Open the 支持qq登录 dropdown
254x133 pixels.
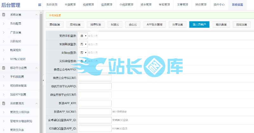(x=83, y=52)
